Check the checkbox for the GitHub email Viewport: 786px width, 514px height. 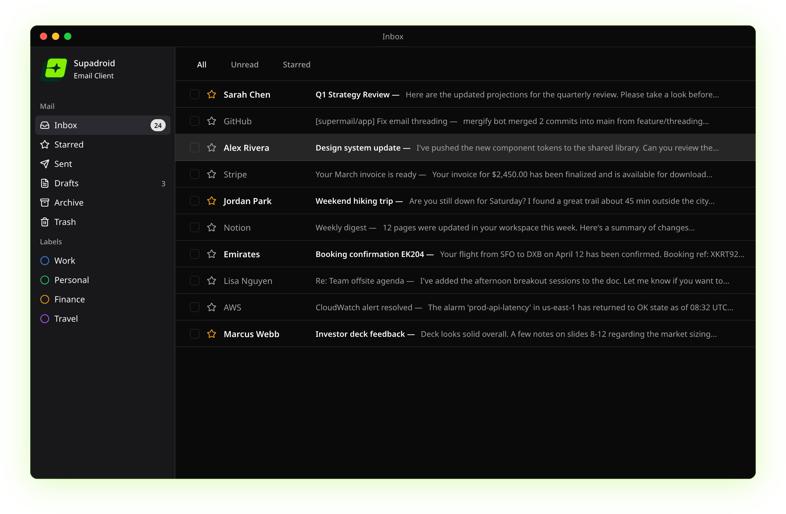194,121
